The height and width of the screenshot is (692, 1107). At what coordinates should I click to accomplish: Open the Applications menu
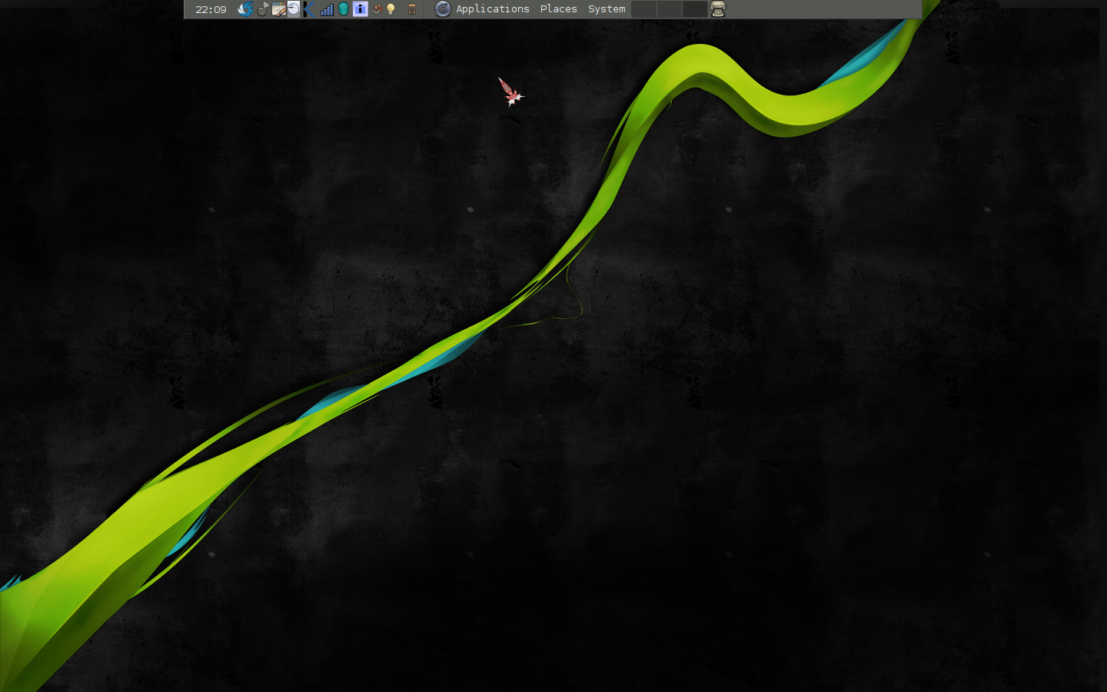click(493, 9)
